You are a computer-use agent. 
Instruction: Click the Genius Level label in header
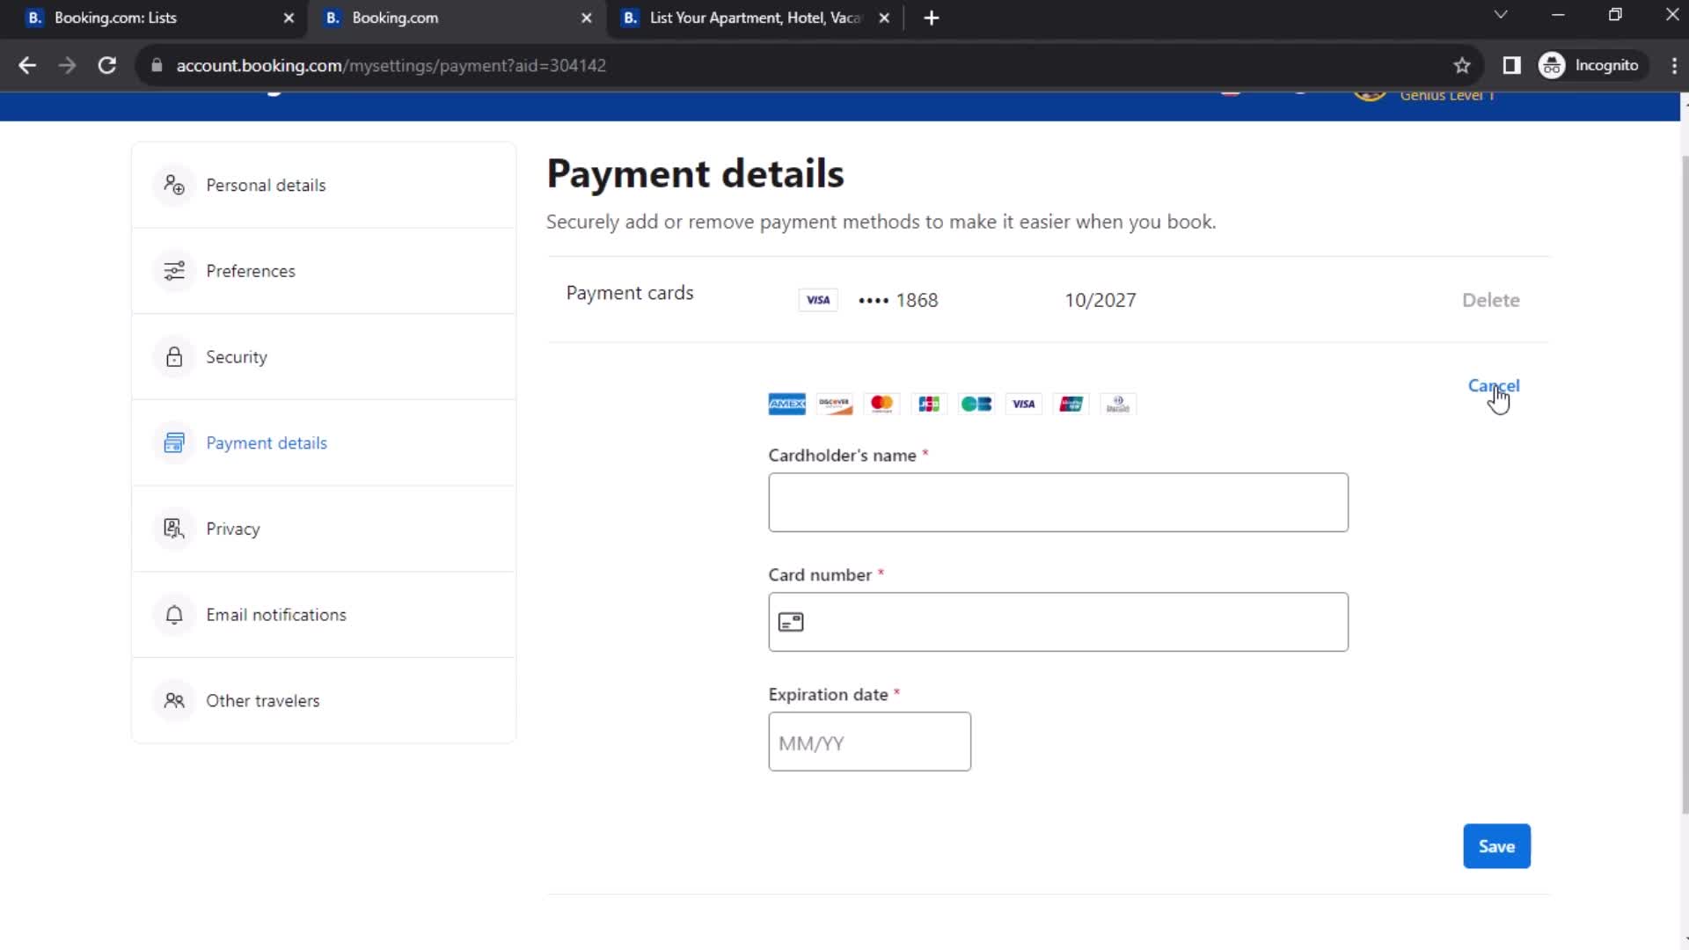point(1447,96)
